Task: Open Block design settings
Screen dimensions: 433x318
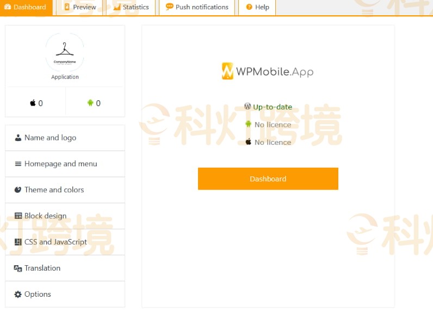Action: pyautogui.click(x=65, y=216)
